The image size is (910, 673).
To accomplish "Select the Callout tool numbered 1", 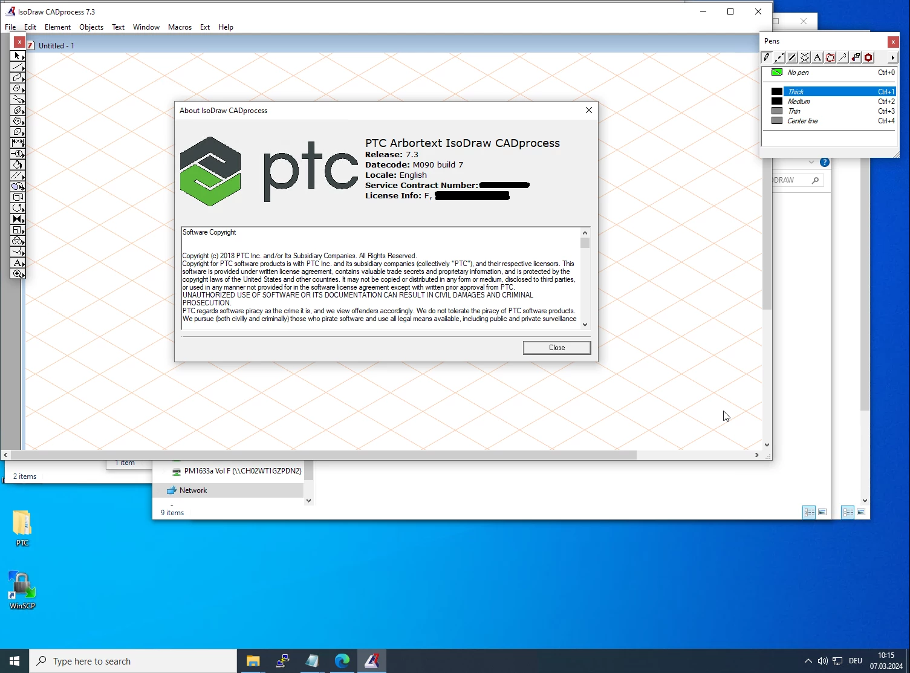I will [18, 154].
